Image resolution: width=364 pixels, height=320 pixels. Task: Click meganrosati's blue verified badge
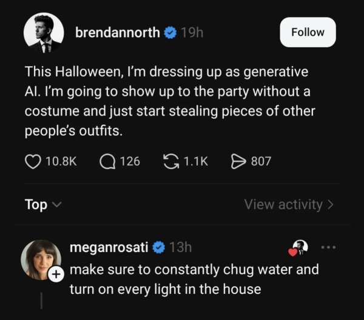point(159,248)
